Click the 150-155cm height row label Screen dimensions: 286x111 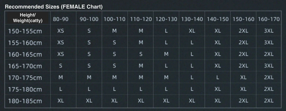pyautogui.click(x=25, y=31)
